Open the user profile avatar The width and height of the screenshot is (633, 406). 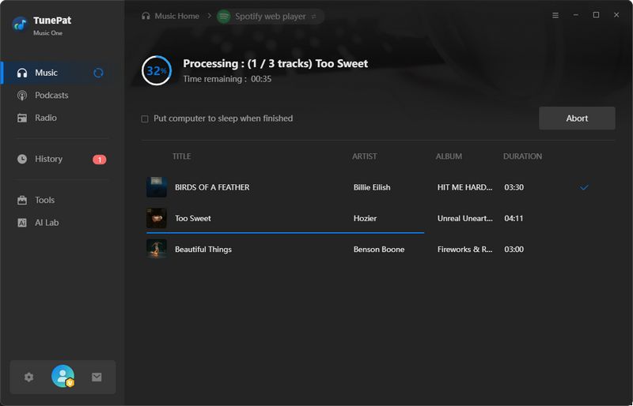click(x=63, y=377)
